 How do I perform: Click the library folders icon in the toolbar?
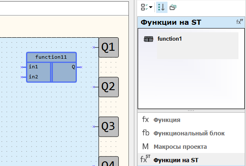click(x=173, y=7)
